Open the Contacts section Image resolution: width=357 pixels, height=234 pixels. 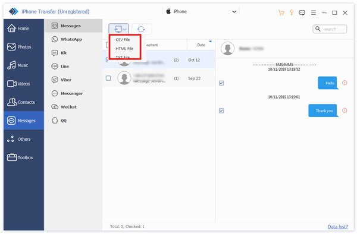tap(24, 102)
